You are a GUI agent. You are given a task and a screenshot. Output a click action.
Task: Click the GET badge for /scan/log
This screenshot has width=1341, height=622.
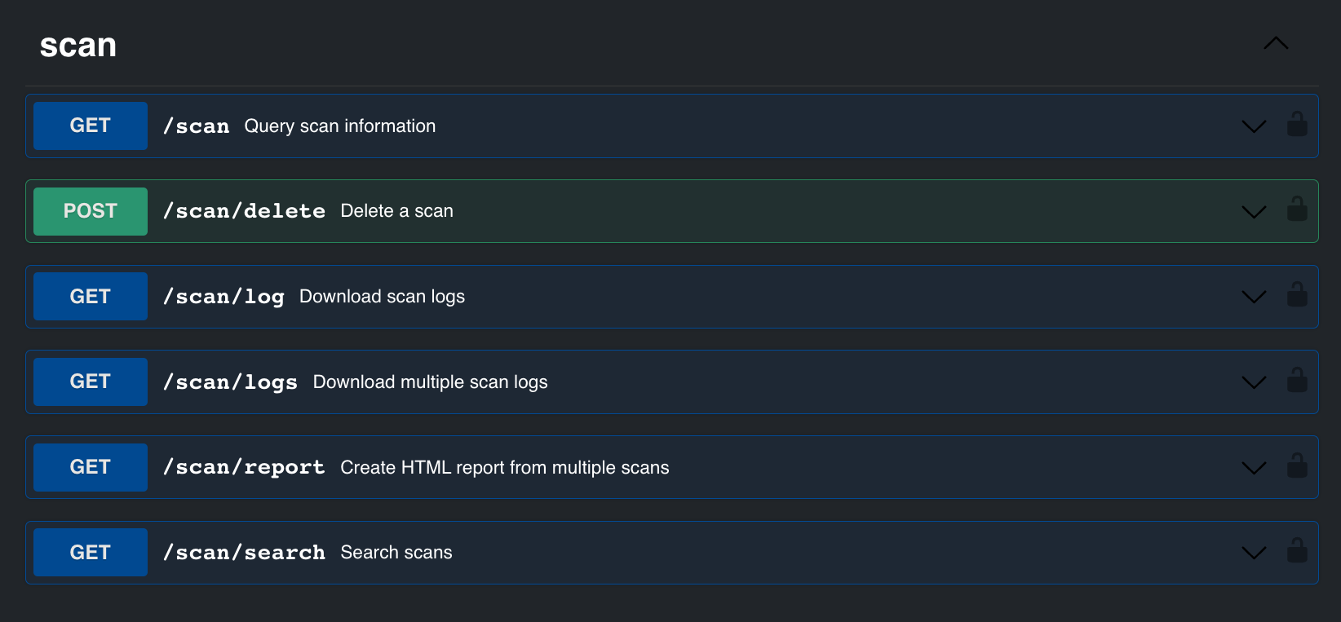pos(91,296)
